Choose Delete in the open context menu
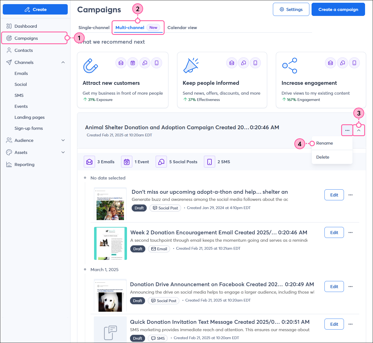The height and width of the screenshot is (343, 373). [x=323, y=157]
